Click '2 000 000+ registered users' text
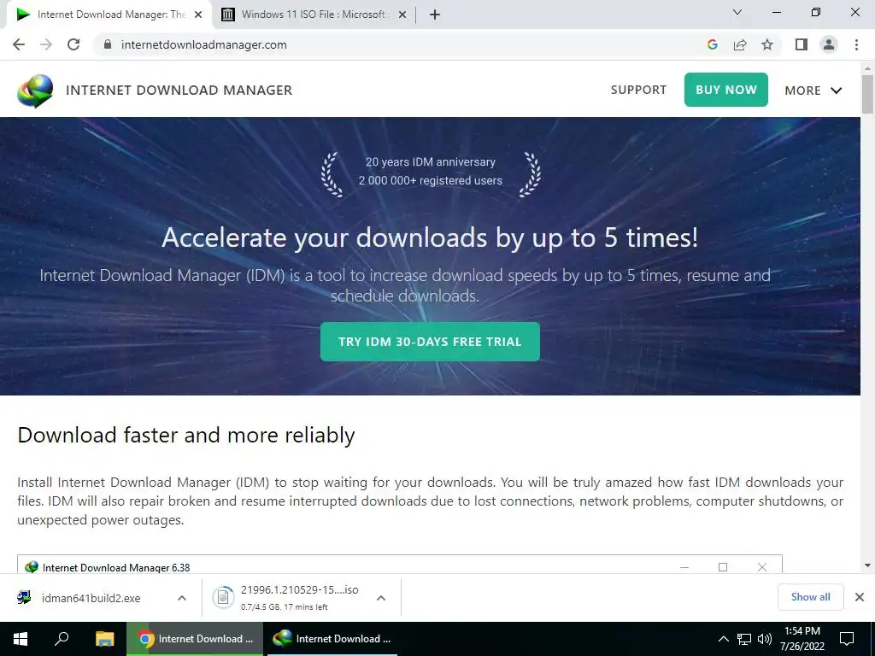Image resolution: width=875 pixels, height=656 pixels. point(431,180)
